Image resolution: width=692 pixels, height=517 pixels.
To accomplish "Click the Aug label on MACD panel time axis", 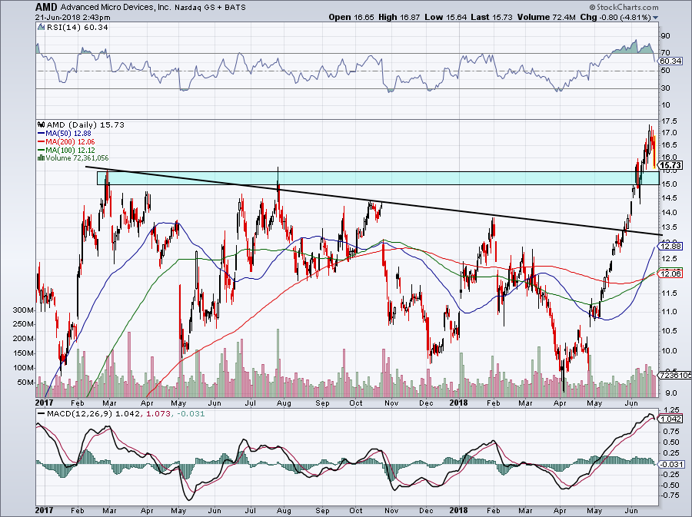I will pyautogui.click(x=284, y=511).
